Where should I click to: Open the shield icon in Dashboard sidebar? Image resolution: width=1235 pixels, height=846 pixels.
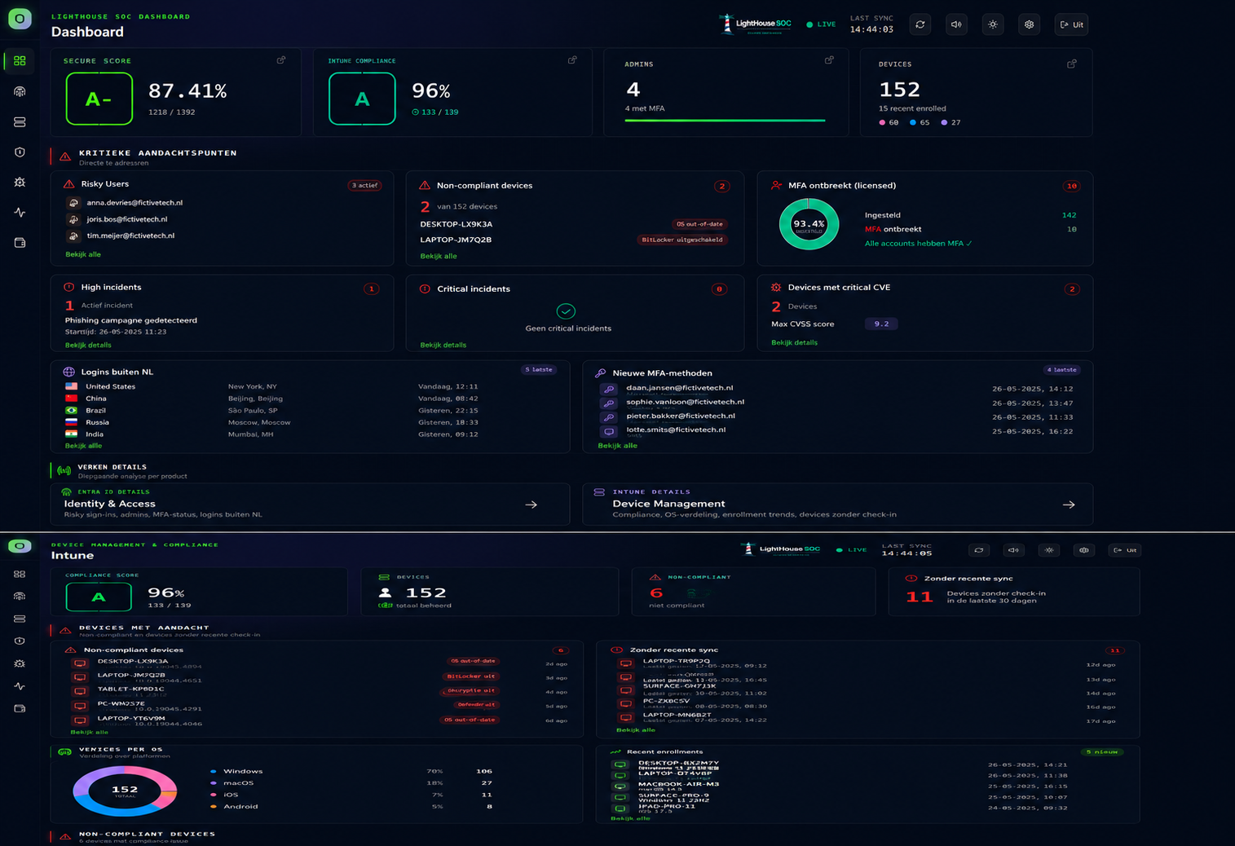(x=20, y=152)
